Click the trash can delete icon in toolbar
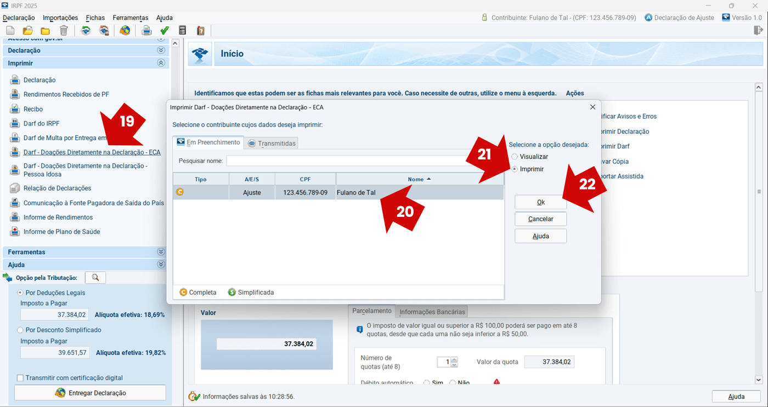Screen dimensions: 768x407 pos(64,31)
